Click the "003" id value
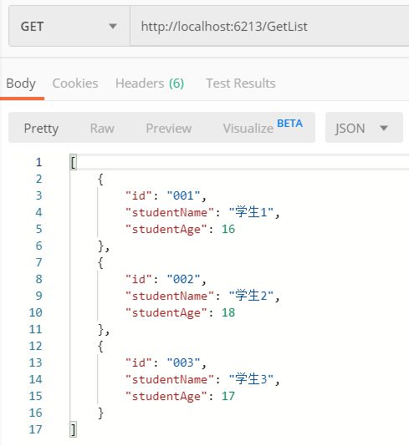 (184, 362)
